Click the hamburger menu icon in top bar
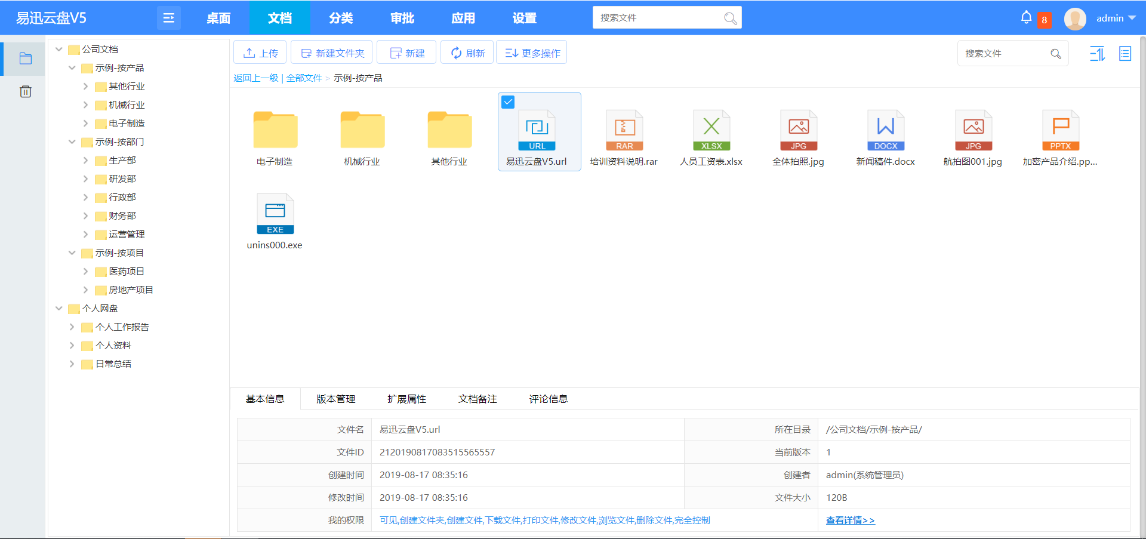The image size is (1146, 539). (x=169, y=17)
